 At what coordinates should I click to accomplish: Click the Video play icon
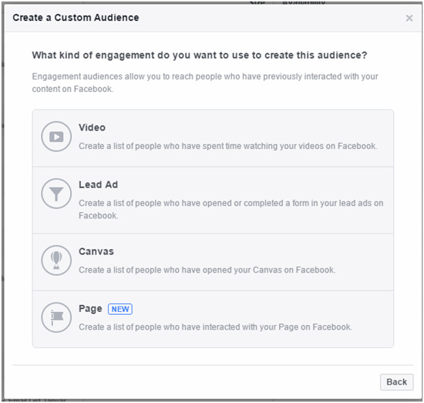click(x=56, y=136)
